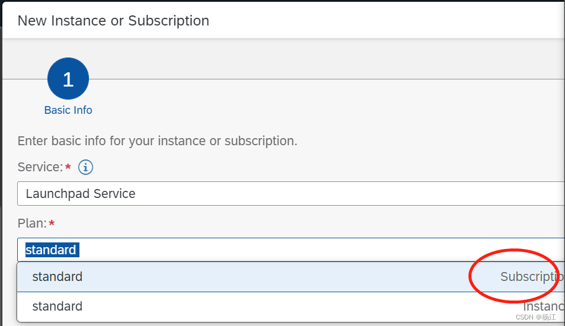Click the Subscription type text in dropdown
This screenshot has width=565, height=326.
(x=531, y=277)
